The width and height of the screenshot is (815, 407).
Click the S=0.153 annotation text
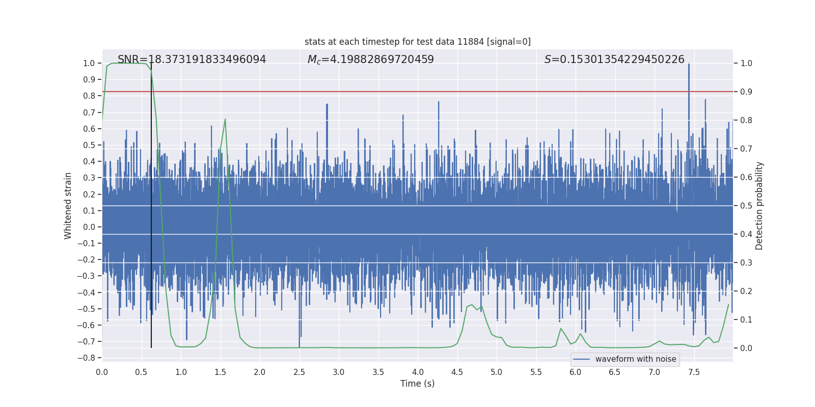tap(614, 60)
